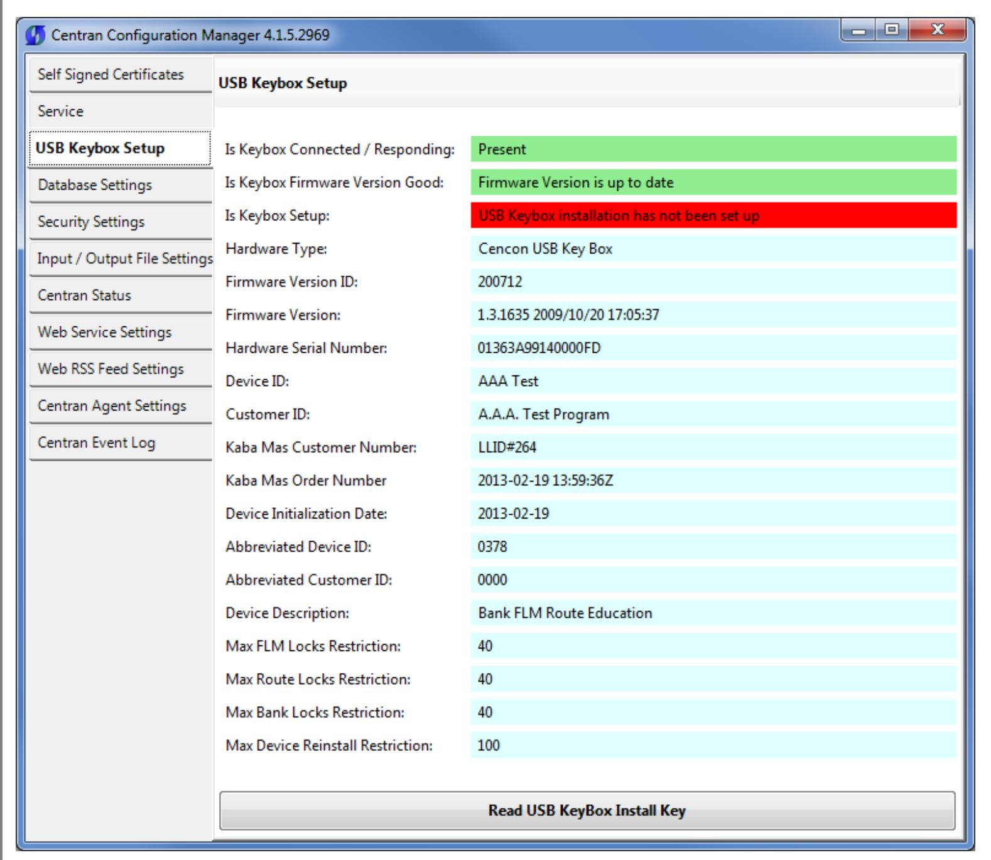The image size is (991, 860).
Task: Click the Is Keybox Setup label
Action: (x=277, y=215)
